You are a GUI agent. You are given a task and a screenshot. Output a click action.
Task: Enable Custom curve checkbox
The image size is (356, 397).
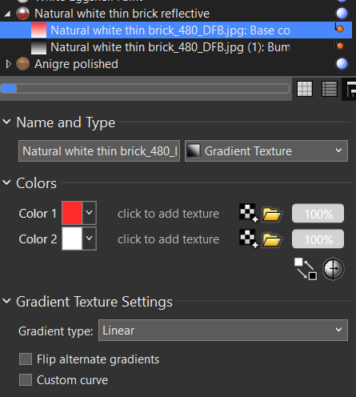coord(26,380)
